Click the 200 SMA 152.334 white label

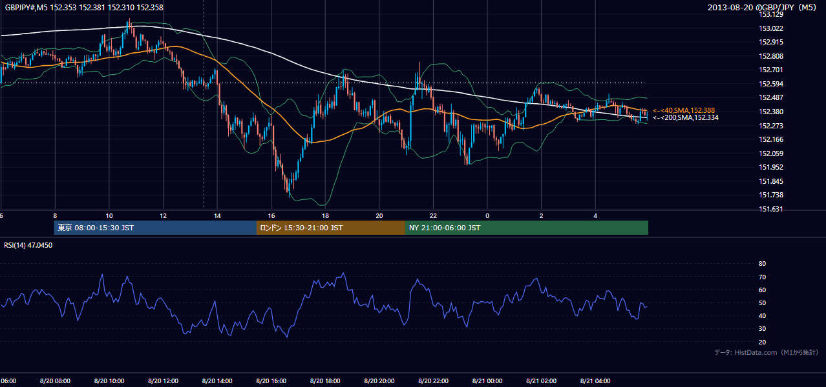(x=685, y=117)
